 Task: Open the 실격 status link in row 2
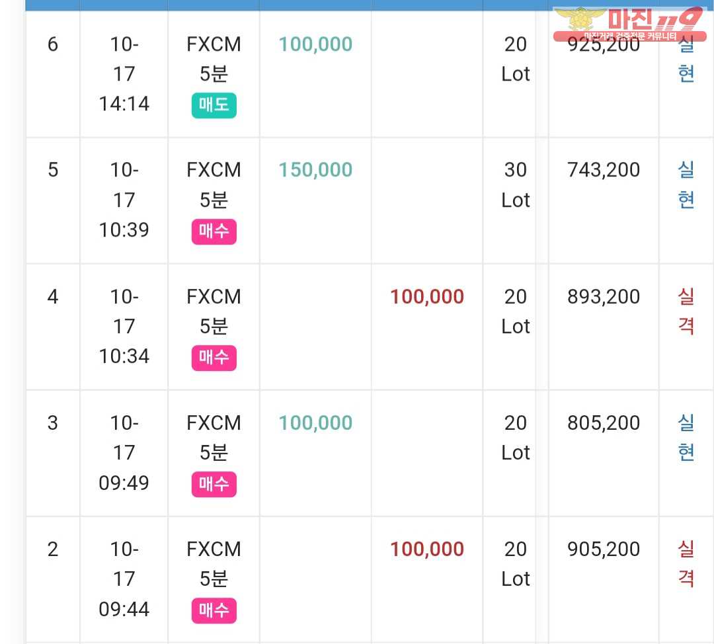point(686,563)
